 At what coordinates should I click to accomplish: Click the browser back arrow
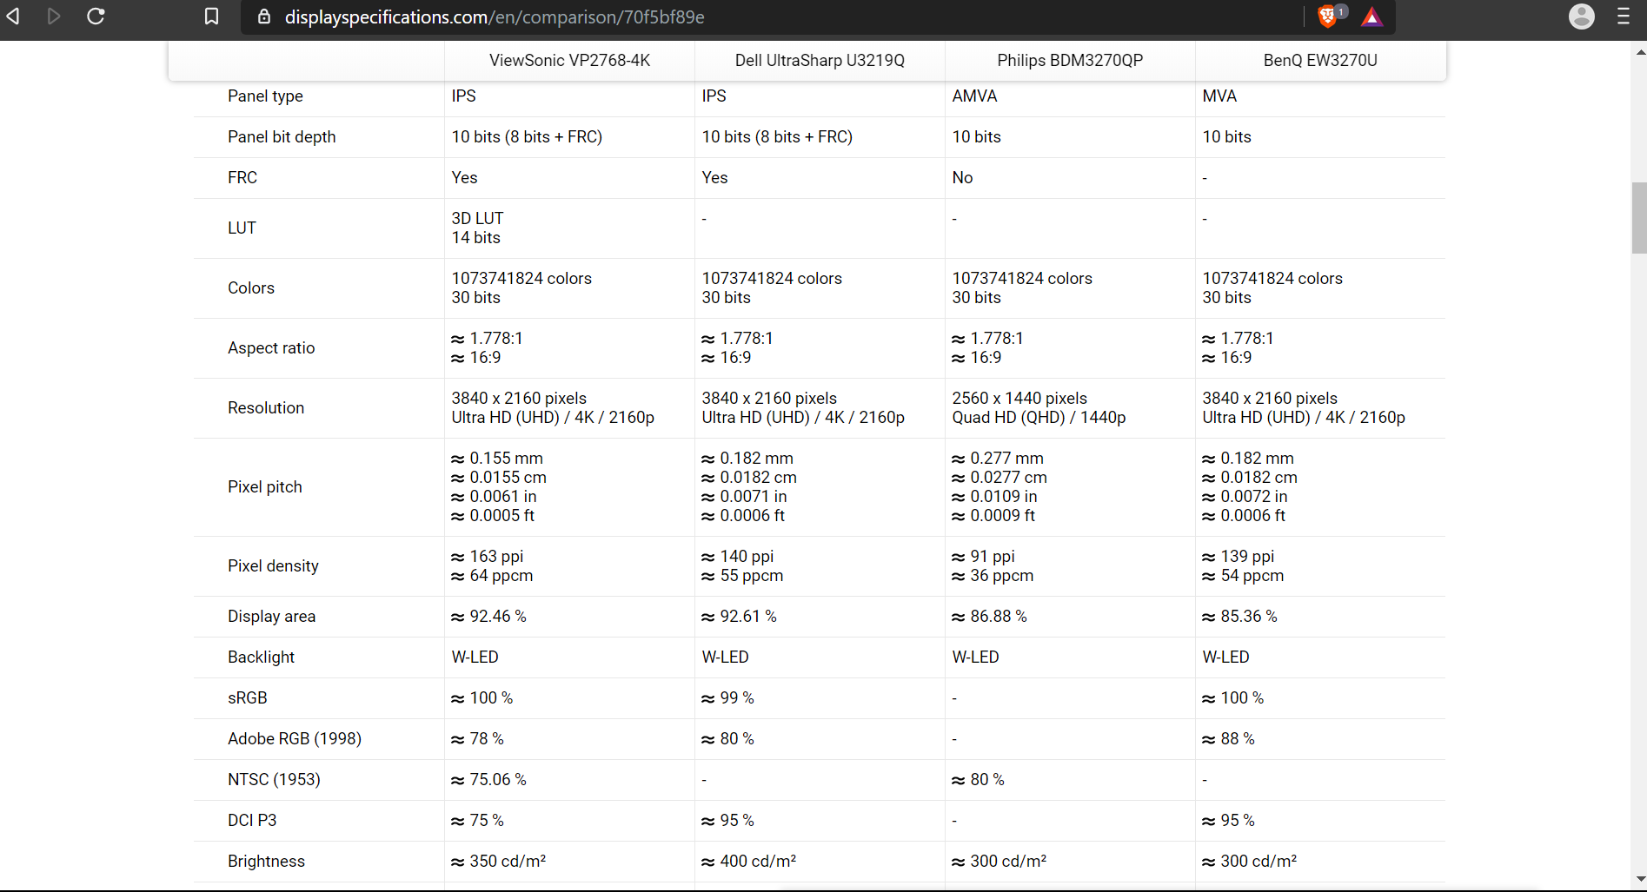click(x=13, y=17)
